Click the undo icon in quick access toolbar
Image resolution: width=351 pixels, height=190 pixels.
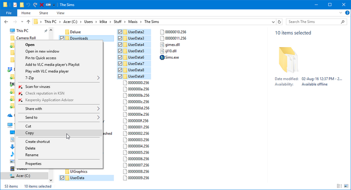click(28, 5)
